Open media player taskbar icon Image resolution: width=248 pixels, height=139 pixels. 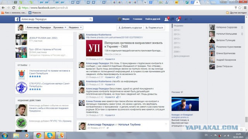(x=27, y=136)
